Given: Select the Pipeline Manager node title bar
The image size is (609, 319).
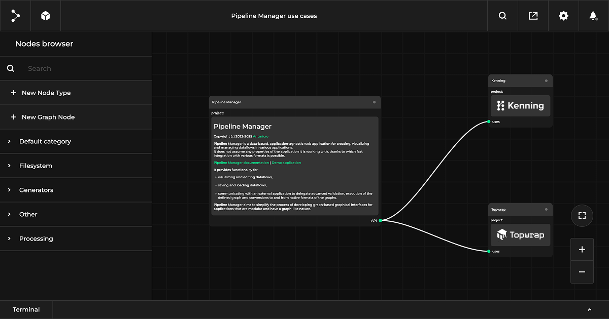Looking at the screenshot, I should [x=295, y=102].
